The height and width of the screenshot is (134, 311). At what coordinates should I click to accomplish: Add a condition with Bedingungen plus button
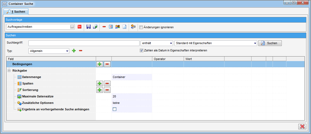[x=100, y=64]
